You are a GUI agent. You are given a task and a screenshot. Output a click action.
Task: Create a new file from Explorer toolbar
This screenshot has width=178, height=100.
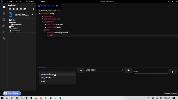[x=17, y=9]
